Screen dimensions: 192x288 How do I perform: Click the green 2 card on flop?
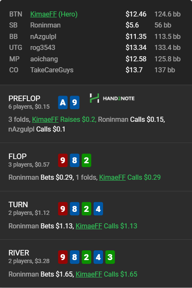[86, 160]
